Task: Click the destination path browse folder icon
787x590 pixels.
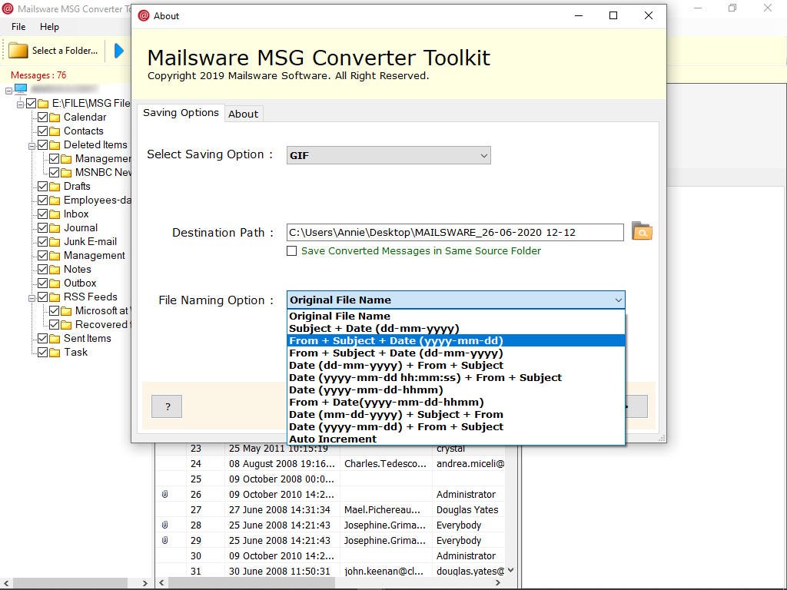Action: click(642, 231)
